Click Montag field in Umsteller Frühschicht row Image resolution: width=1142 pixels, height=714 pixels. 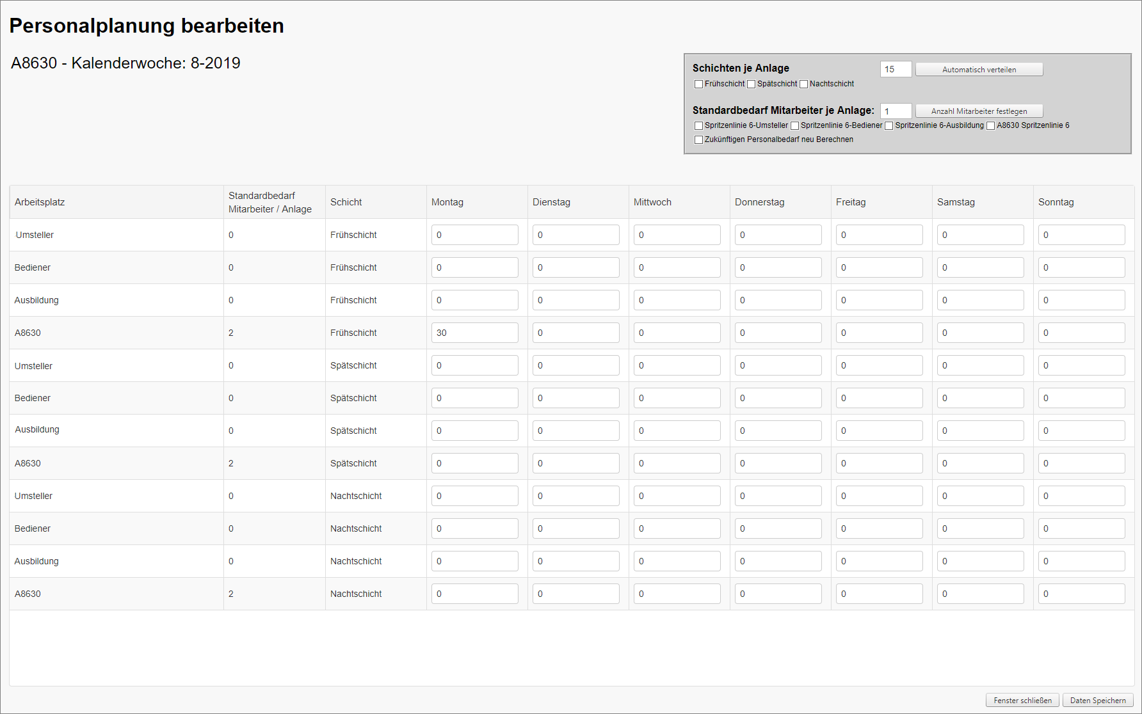click(x=474, y=235)
